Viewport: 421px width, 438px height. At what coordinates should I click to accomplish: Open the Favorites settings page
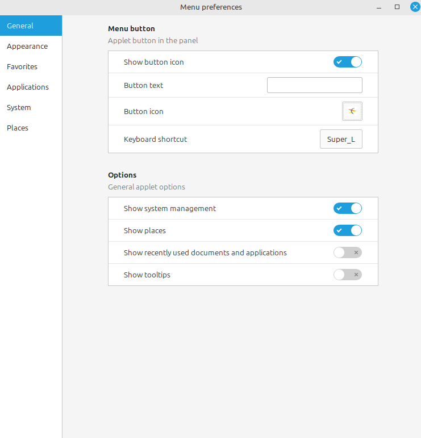point(22,66)
